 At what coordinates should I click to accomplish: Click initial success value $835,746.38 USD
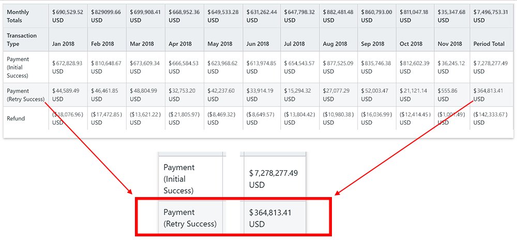(376, 67)
